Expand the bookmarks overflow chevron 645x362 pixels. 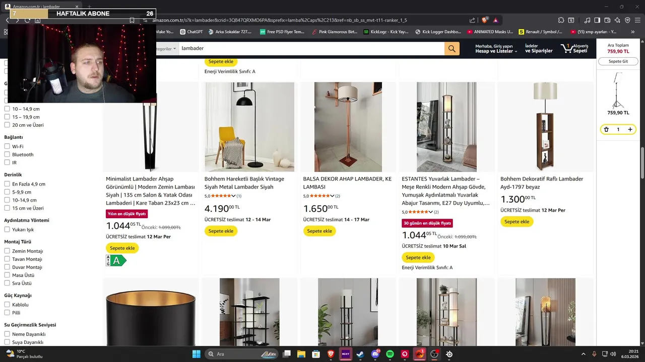coord(633,32)
